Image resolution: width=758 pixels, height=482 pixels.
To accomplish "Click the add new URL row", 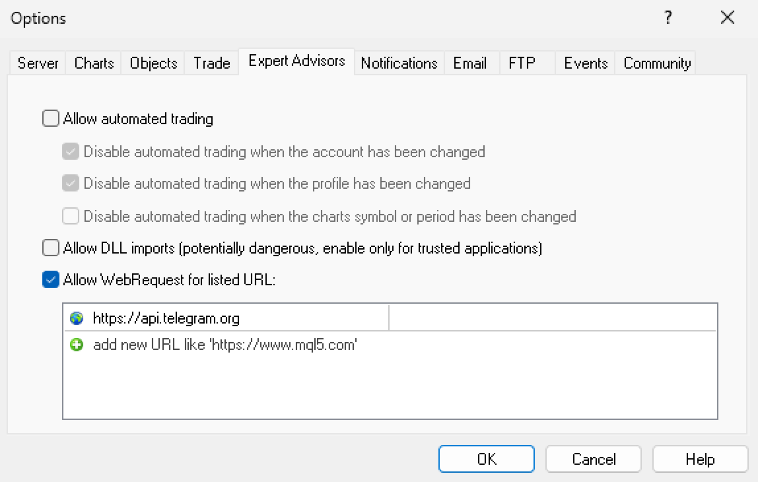I will tap(224, 345).
